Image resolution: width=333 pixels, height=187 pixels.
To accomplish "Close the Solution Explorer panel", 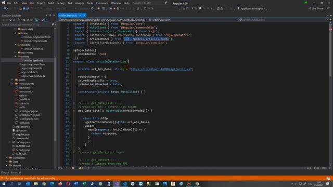I will coord(54,15).
